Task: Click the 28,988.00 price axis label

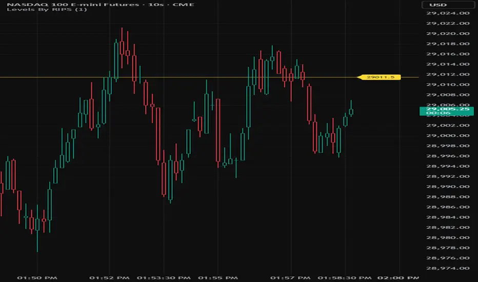Action: [448, 197]
